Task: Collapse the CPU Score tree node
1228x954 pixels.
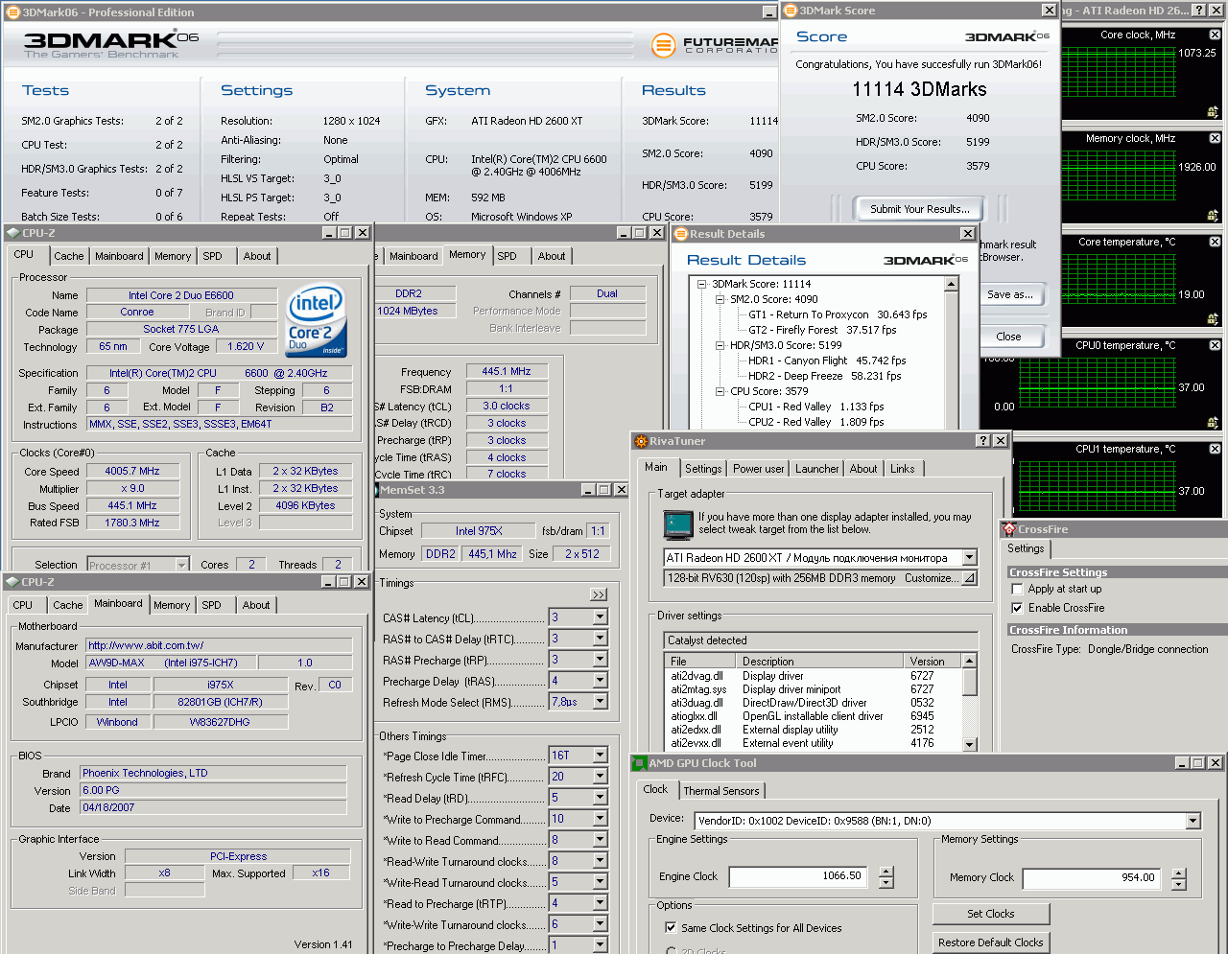Action: [x=720, y=391]
